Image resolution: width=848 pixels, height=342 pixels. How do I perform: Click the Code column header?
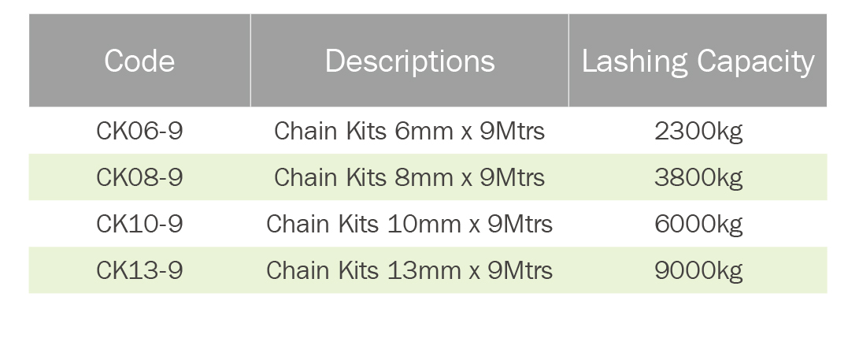coord(139,61)
